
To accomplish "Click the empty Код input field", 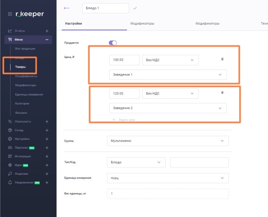I will coord(200,162).
